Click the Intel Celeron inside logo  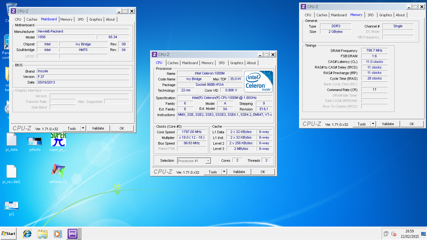tap(258, 81)
